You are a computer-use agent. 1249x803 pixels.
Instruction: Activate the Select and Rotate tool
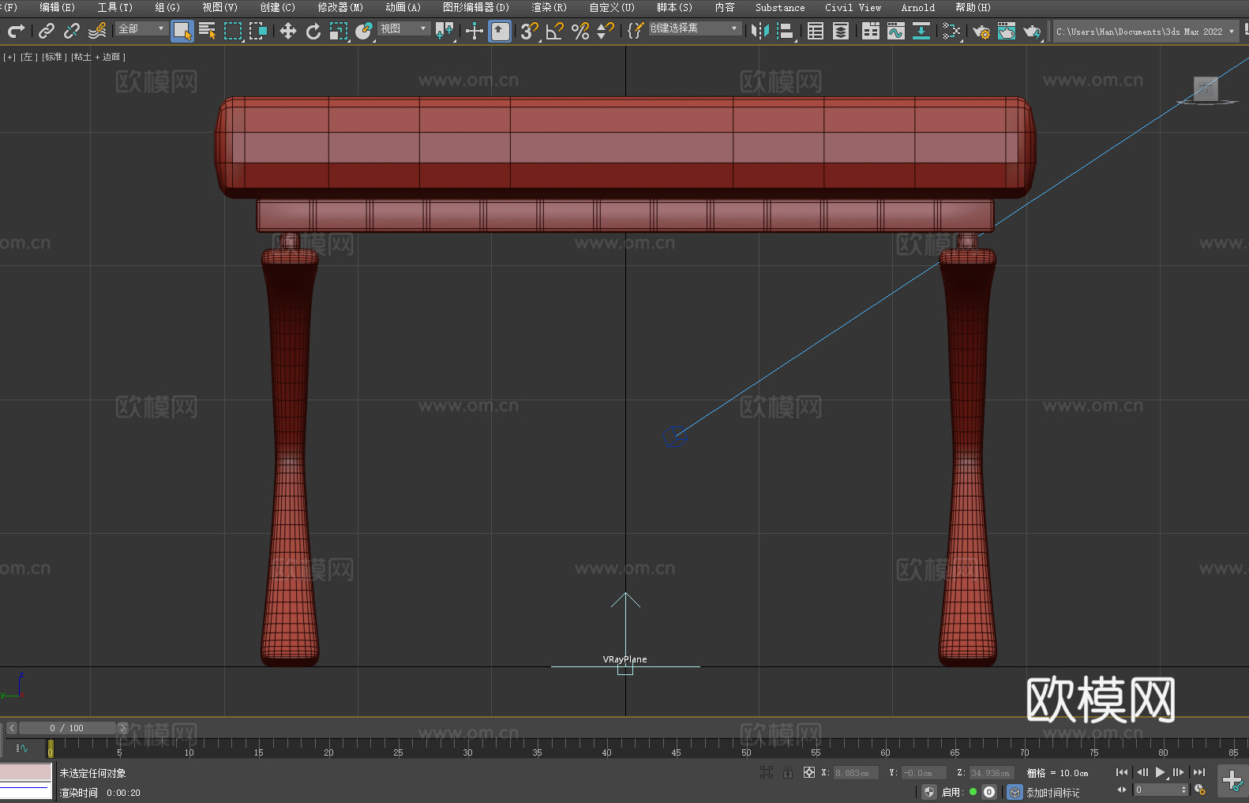pos(313,31)
